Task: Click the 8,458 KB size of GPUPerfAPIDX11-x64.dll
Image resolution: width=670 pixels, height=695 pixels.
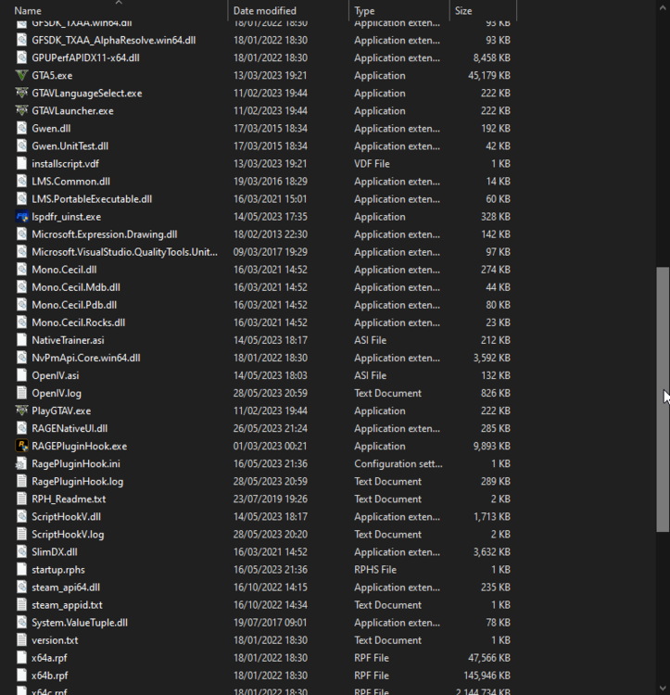Action: (x=492, y=58)
